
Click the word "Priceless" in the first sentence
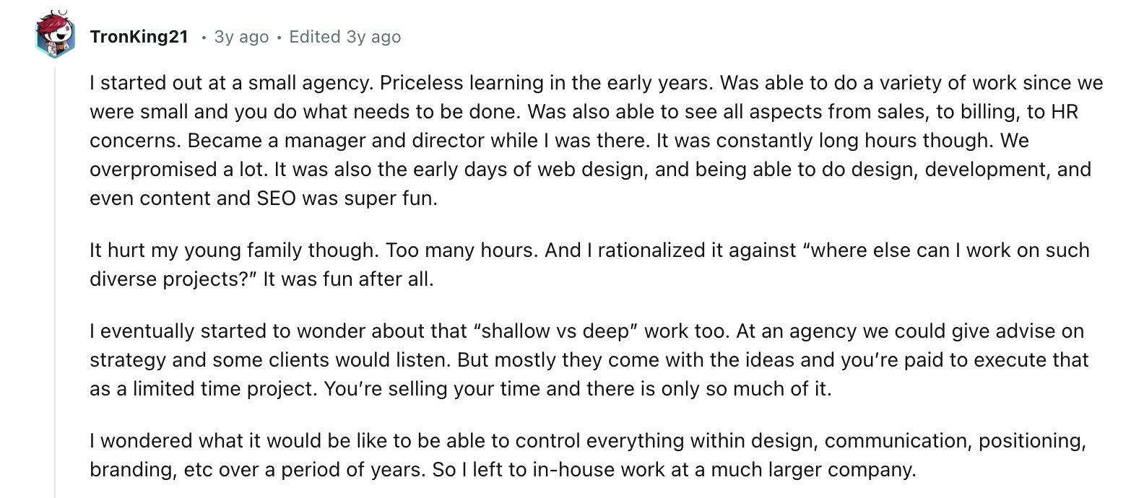[422, 83]
